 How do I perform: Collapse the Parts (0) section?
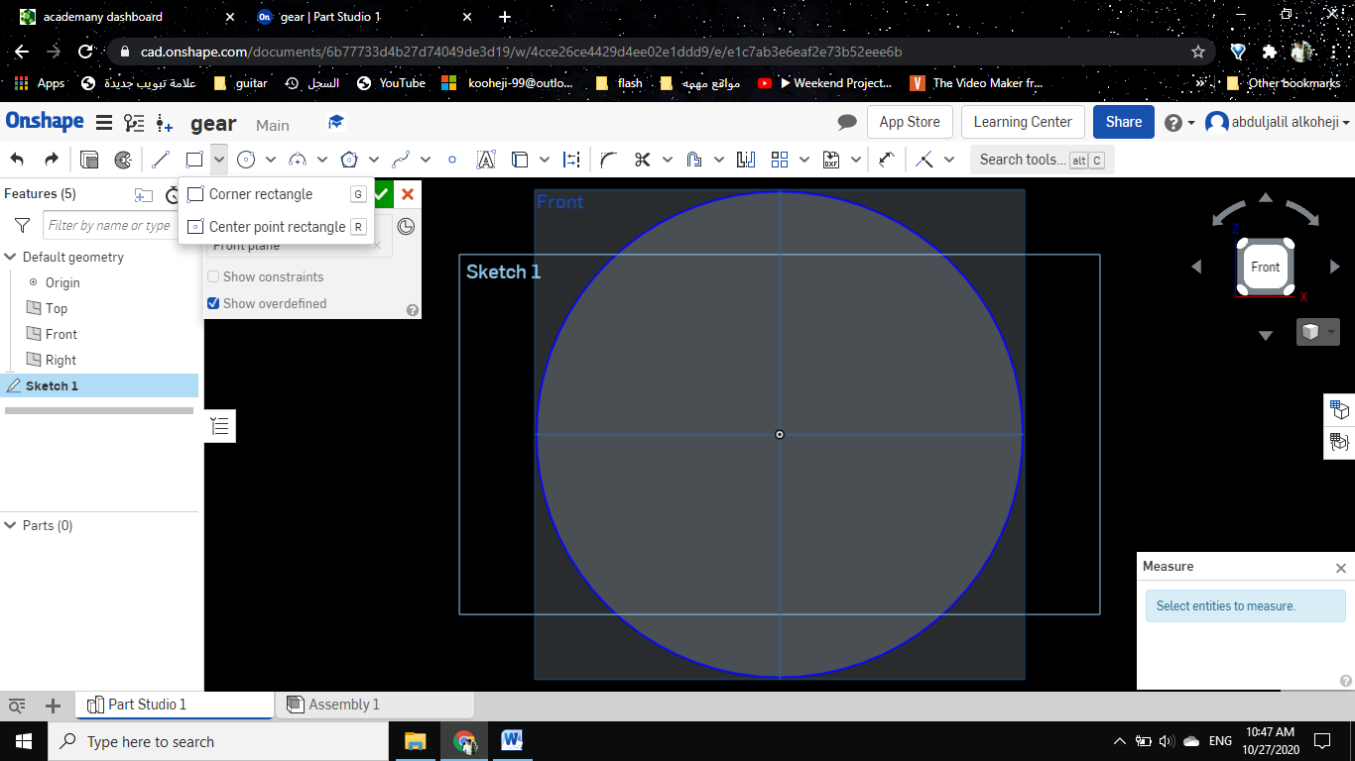click(x=11, y=526)
